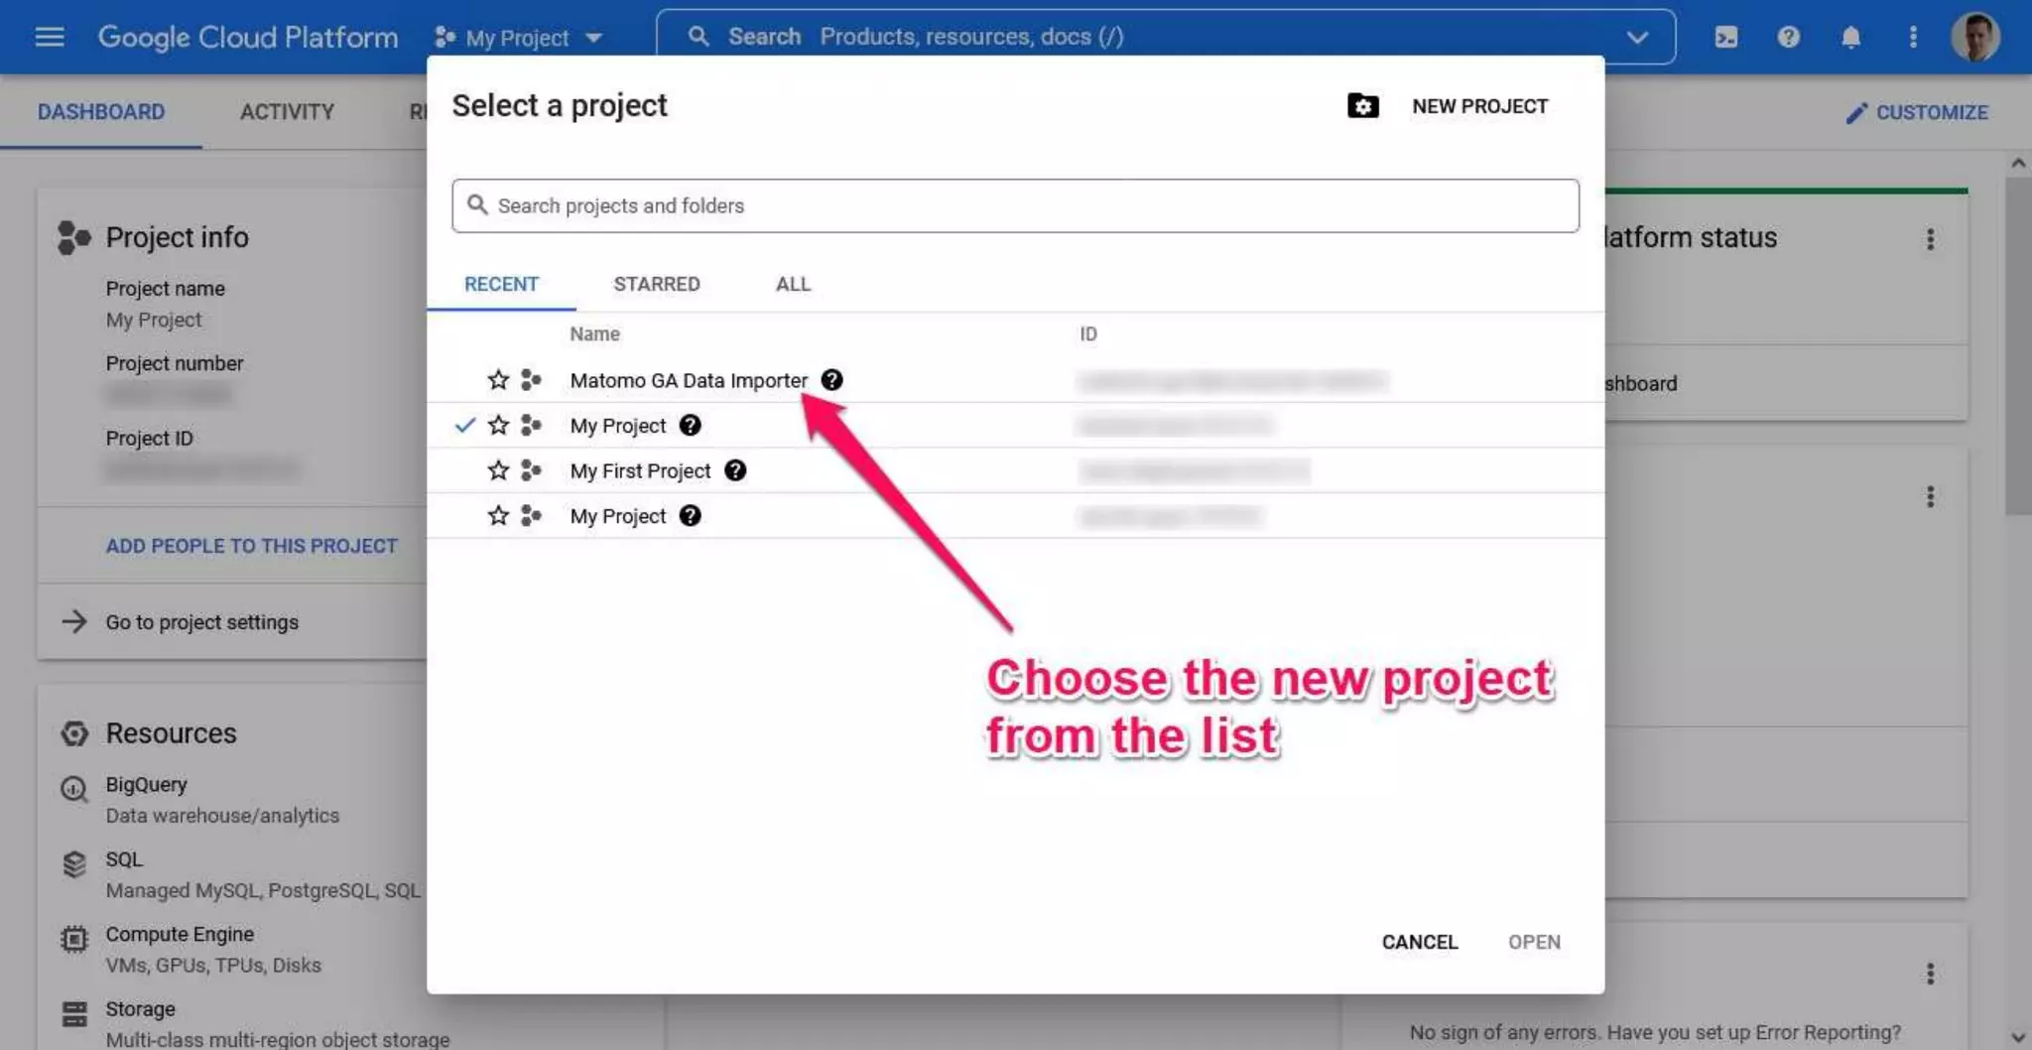Select the STARRED tab

[x=657, y=284]
